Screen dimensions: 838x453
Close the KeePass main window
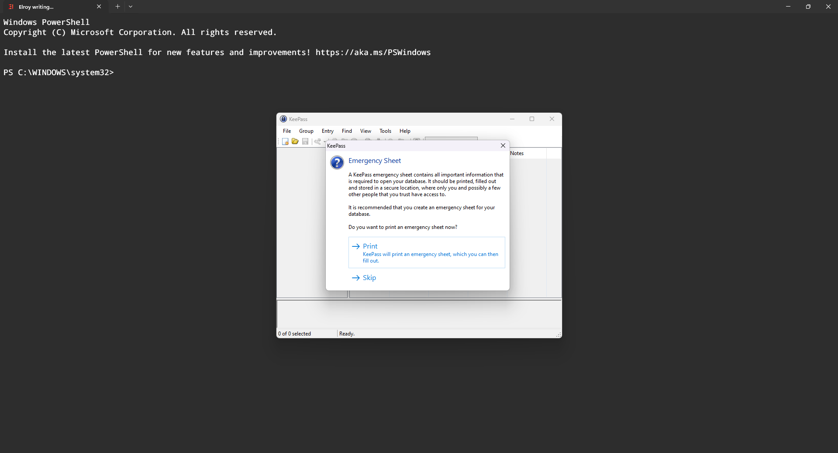(552, 119)
